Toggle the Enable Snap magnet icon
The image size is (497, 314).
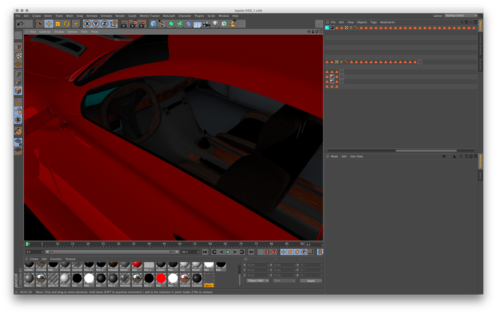[x=19, y=131]
